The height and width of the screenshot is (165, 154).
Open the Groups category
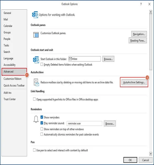tap(14, 32)
